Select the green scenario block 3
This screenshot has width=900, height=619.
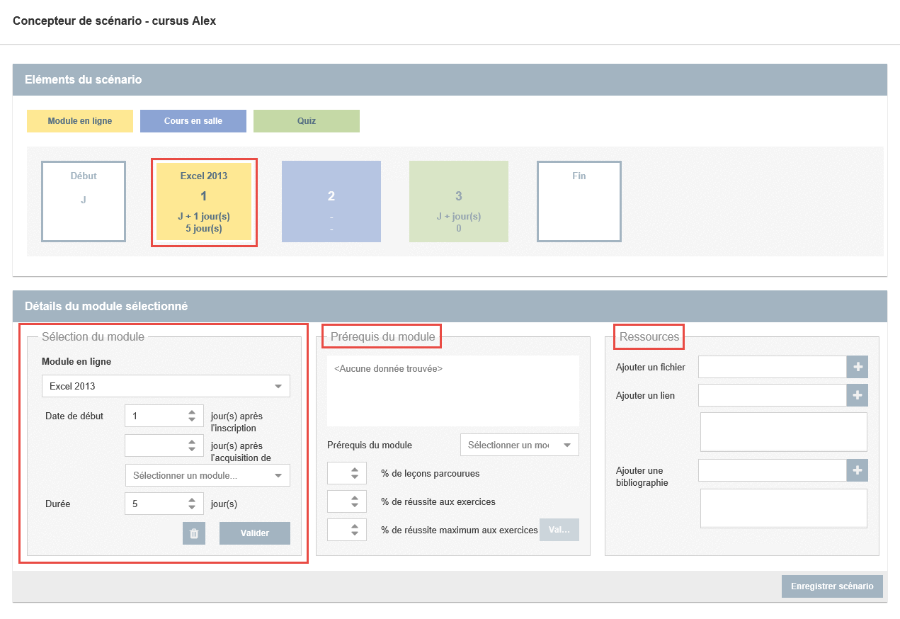point(459,202)
